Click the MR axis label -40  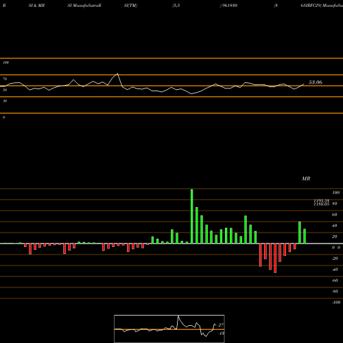pos(335,270)
